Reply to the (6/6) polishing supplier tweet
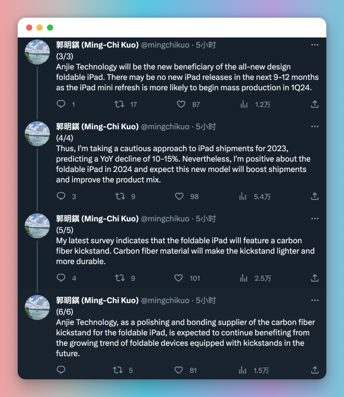 61,370
